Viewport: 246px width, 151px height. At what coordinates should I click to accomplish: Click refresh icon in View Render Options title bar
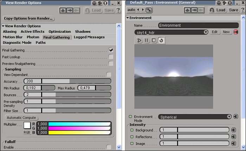(x=100, y=3)
